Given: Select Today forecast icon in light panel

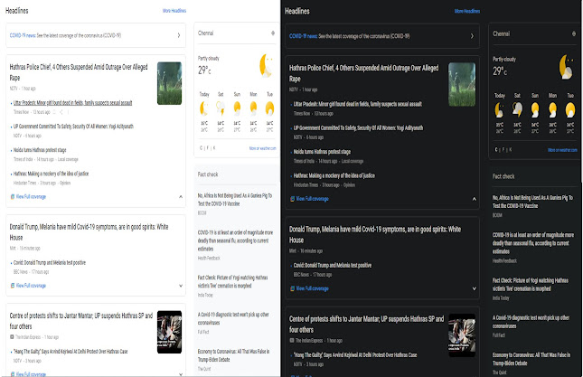Looking at the screenshot, I should (204, 108).
